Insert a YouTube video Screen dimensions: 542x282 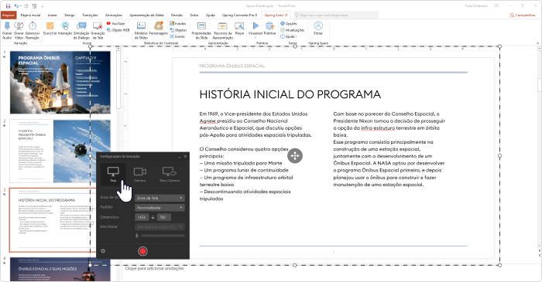click(116, 23)
